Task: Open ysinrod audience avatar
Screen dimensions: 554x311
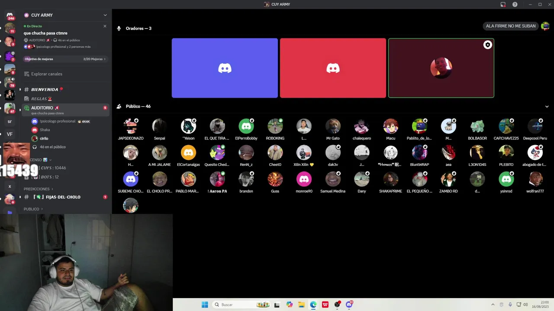Action: (x=506, y=179)
